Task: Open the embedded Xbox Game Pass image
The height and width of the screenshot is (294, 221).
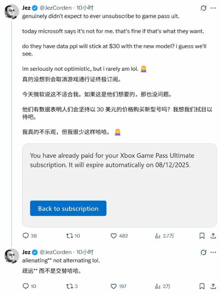Action: [119, 185]
